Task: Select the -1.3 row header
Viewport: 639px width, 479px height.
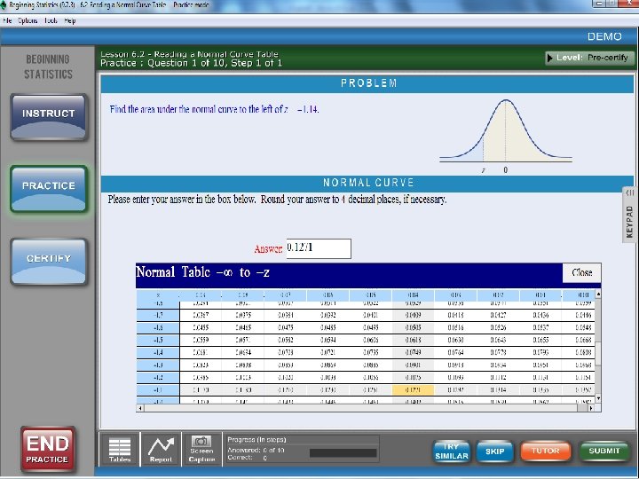Action: (158, 365)
